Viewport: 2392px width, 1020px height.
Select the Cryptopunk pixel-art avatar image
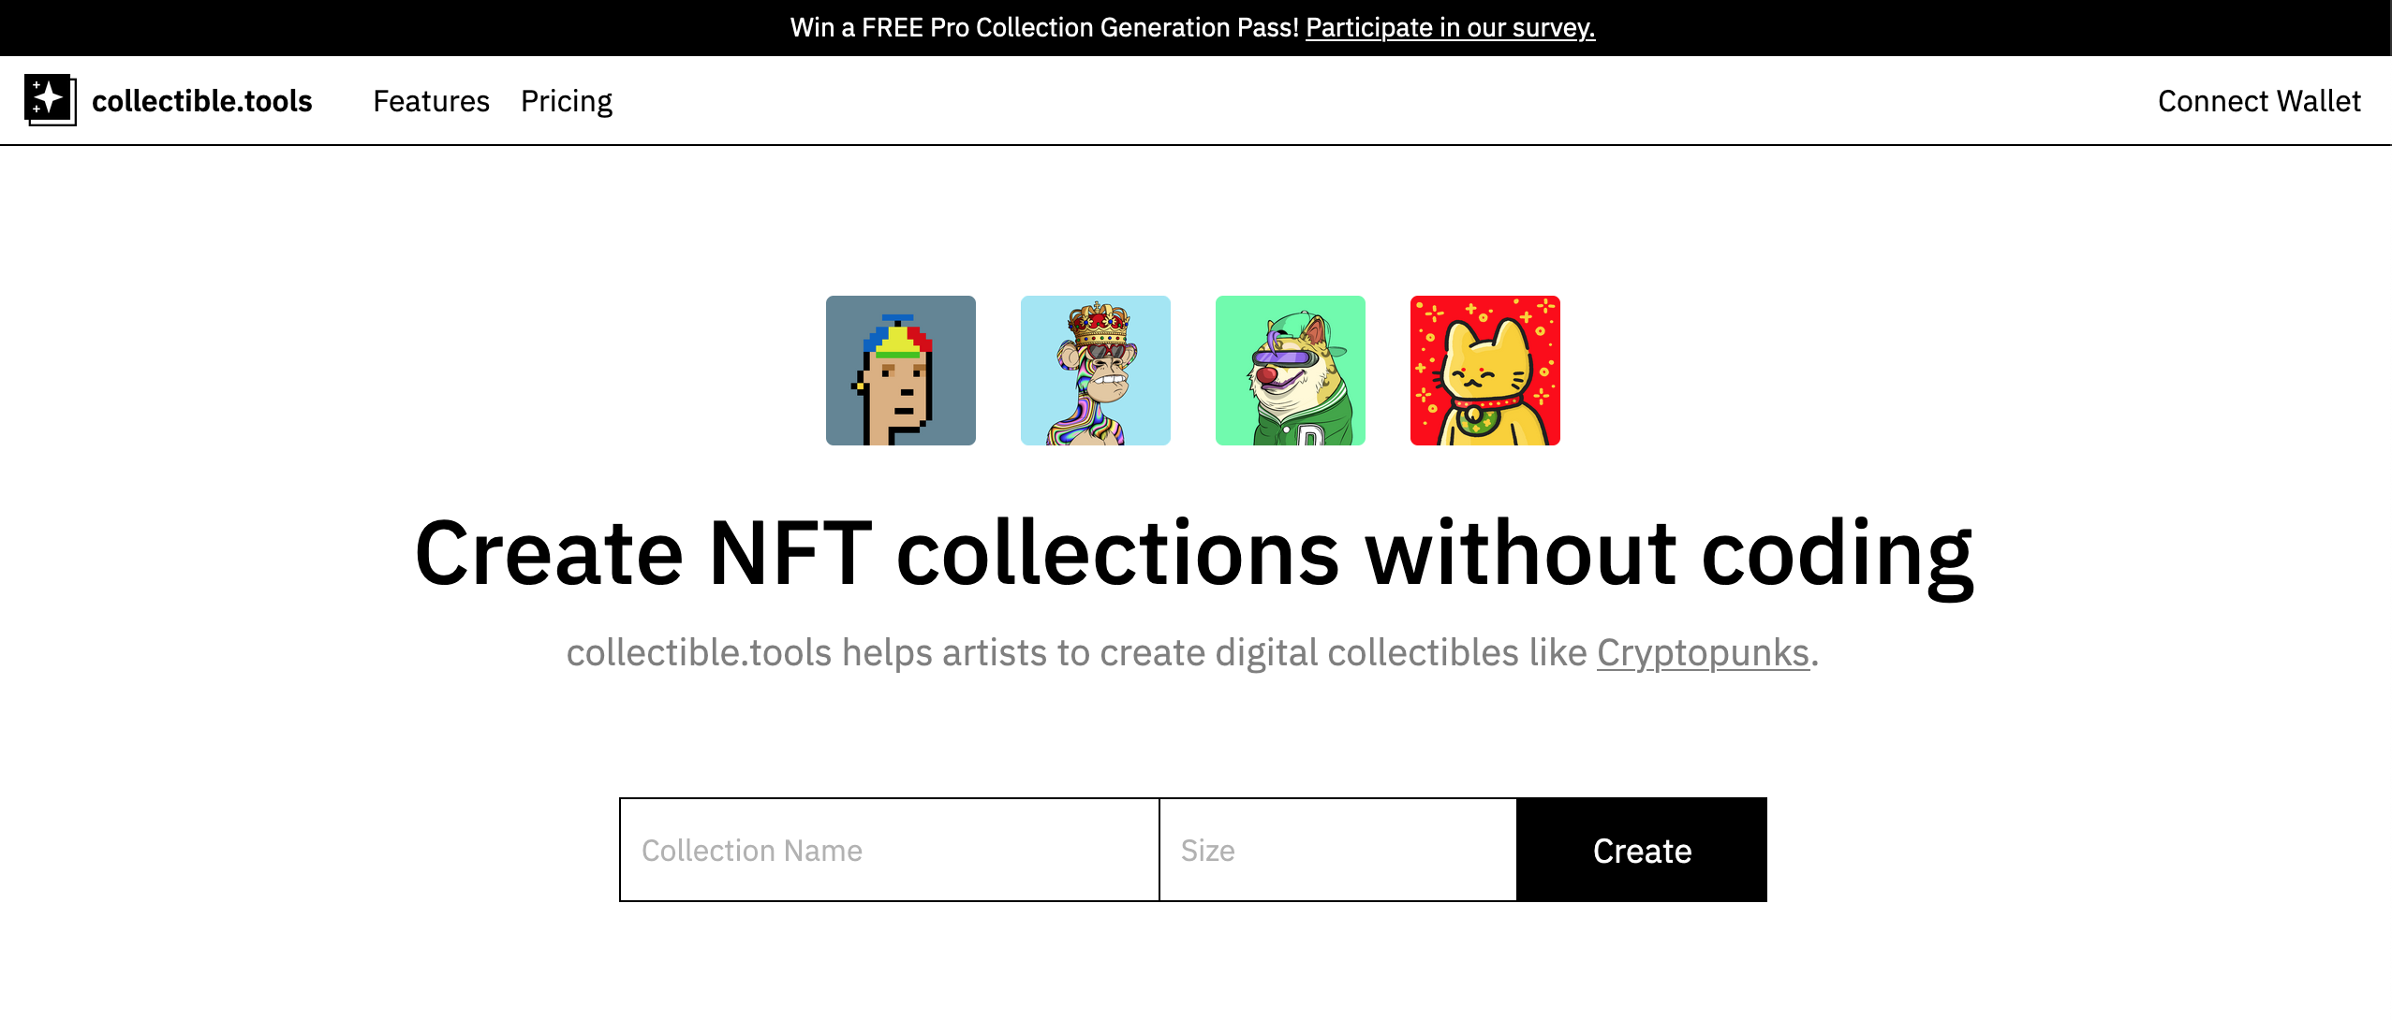pyautogui.click(x=900, y=371)
